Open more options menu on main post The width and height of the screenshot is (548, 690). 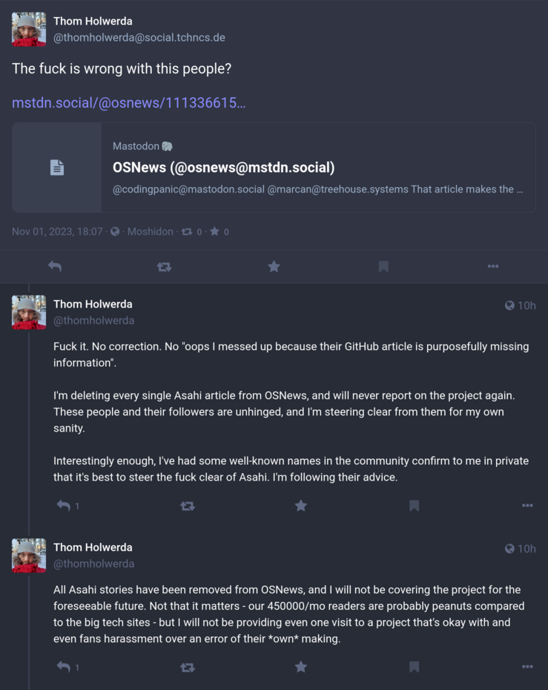493,266
